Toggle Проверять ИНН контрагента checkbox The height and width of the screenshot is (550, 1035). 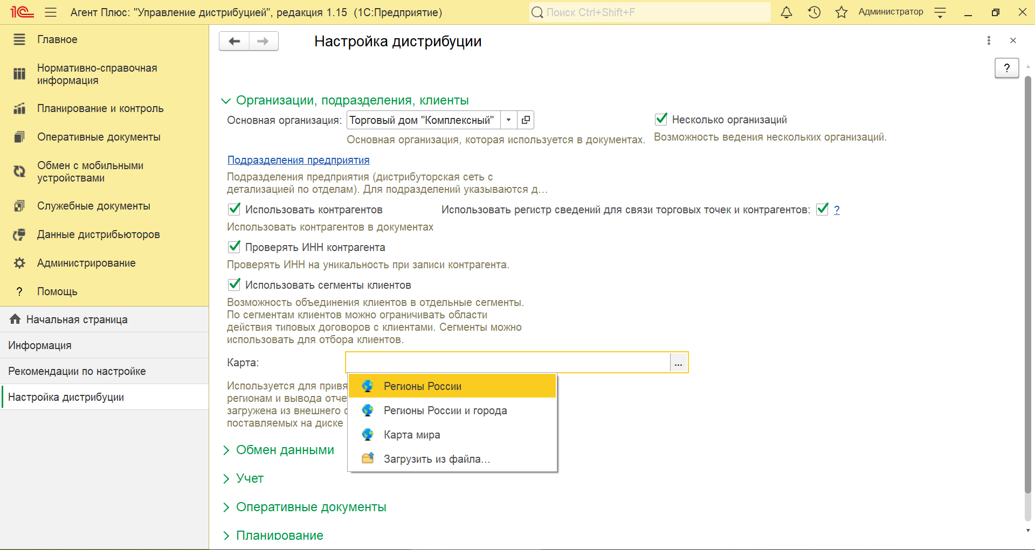(234, 247)
